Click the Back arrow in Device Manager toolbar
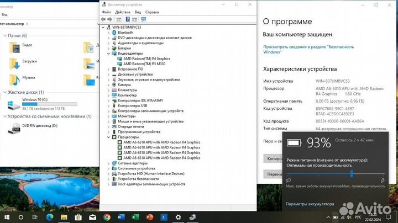The height and width of the screenshot is (223, 398). click(x=103, y=19)
